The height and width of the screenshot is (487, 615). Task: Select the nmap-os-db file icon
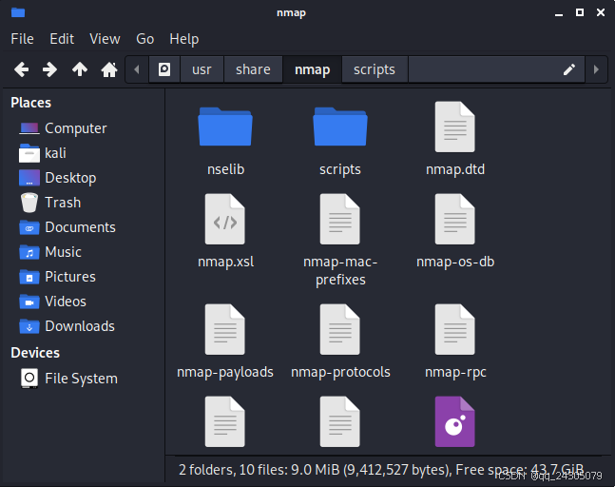455,219
